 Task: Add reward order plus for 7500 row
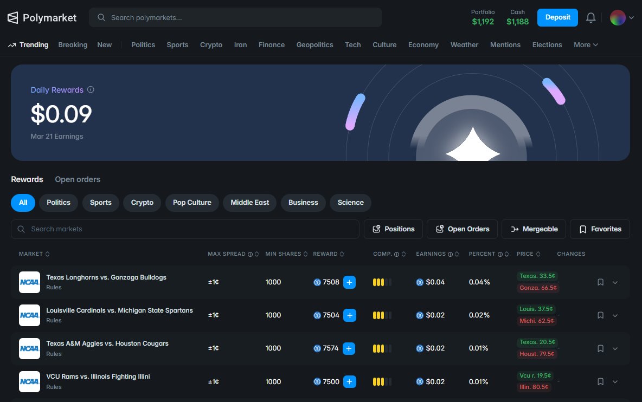click(349, 381)
